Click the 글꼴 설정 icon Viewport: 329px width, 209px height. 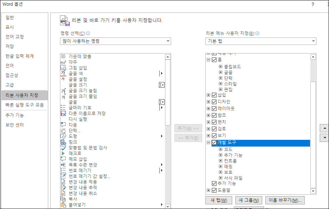pyautogui.click(x=63, y=79)
